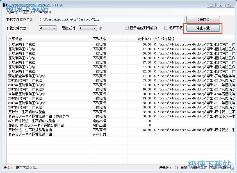Image resolution: width=237 pixels, height=173 pixels.
Task: Click the size value 48.50
Action: pyautogui.click(x=147, y=89)
